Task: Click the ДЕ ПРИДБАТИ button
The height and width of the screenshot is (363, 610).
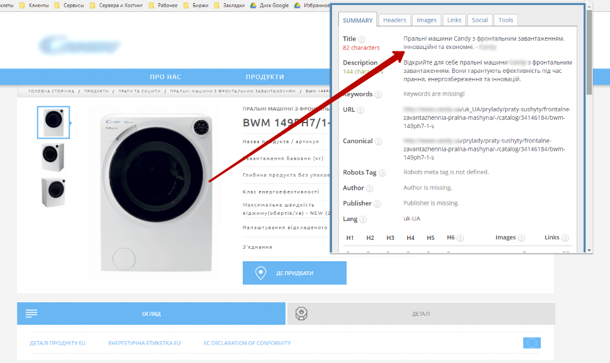Action: (294, 273)
